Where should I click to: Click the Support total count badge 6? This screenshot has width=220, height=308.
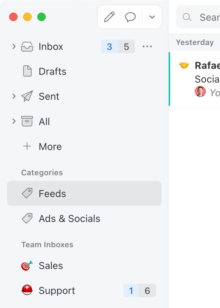(x=148, y=291)
